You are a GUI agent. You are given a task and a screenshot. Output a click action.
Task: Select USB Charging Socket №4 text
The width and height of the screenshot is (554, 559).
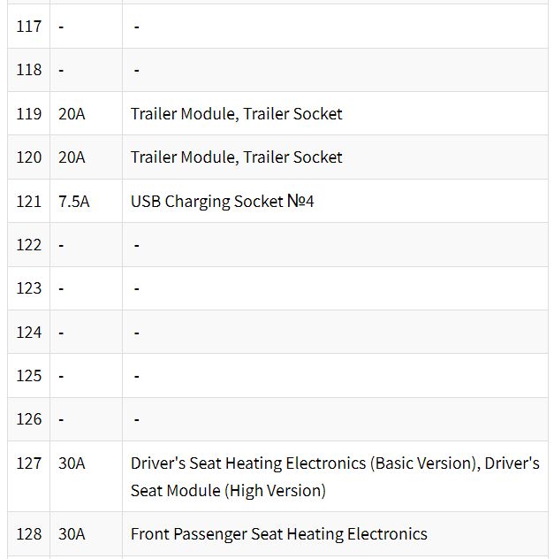[x=222, y=202]
